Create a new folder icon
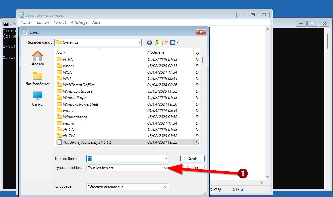Viewport: 333px width, 197px height. (165, 42)
